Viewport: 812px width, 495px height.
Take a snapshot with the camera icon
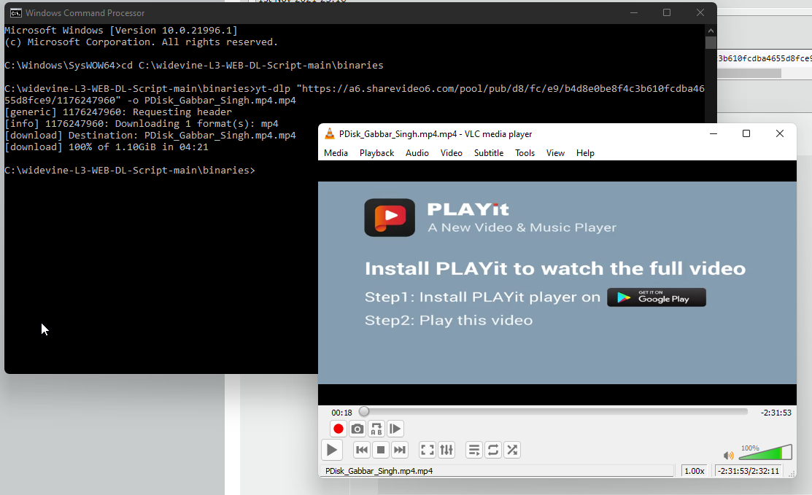tap(357, 429)
